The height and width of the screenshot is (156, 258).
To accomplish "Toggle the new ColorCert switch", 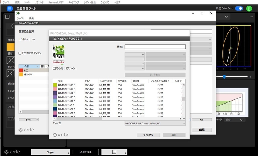I will (x=239, y=8).
